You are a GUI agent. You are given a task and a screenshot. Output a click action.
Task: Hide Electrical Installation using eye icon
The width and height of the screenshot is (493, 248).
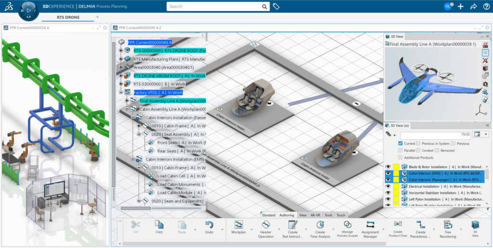click(388, 186)
